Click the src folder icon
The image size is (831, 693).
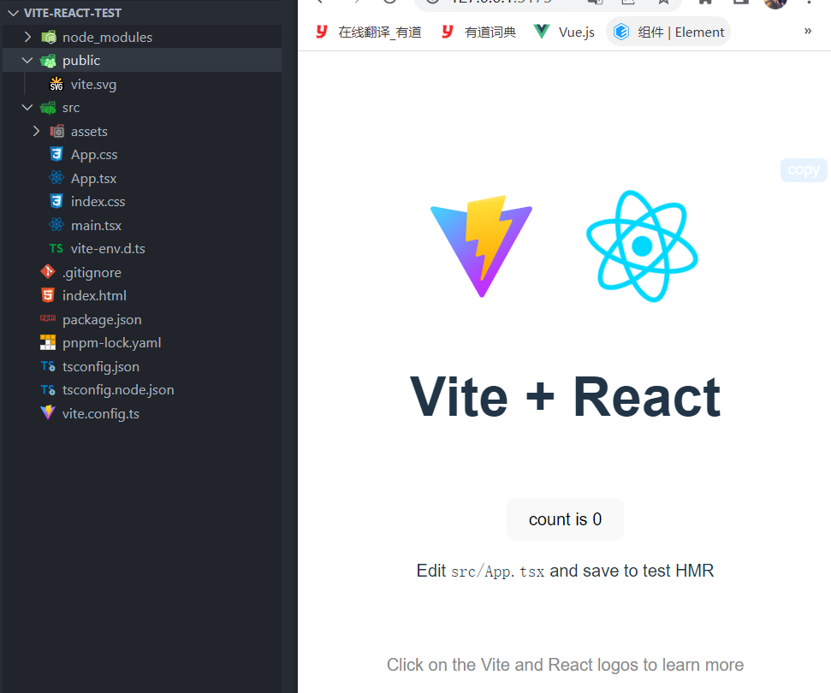(x=48, y=108)
